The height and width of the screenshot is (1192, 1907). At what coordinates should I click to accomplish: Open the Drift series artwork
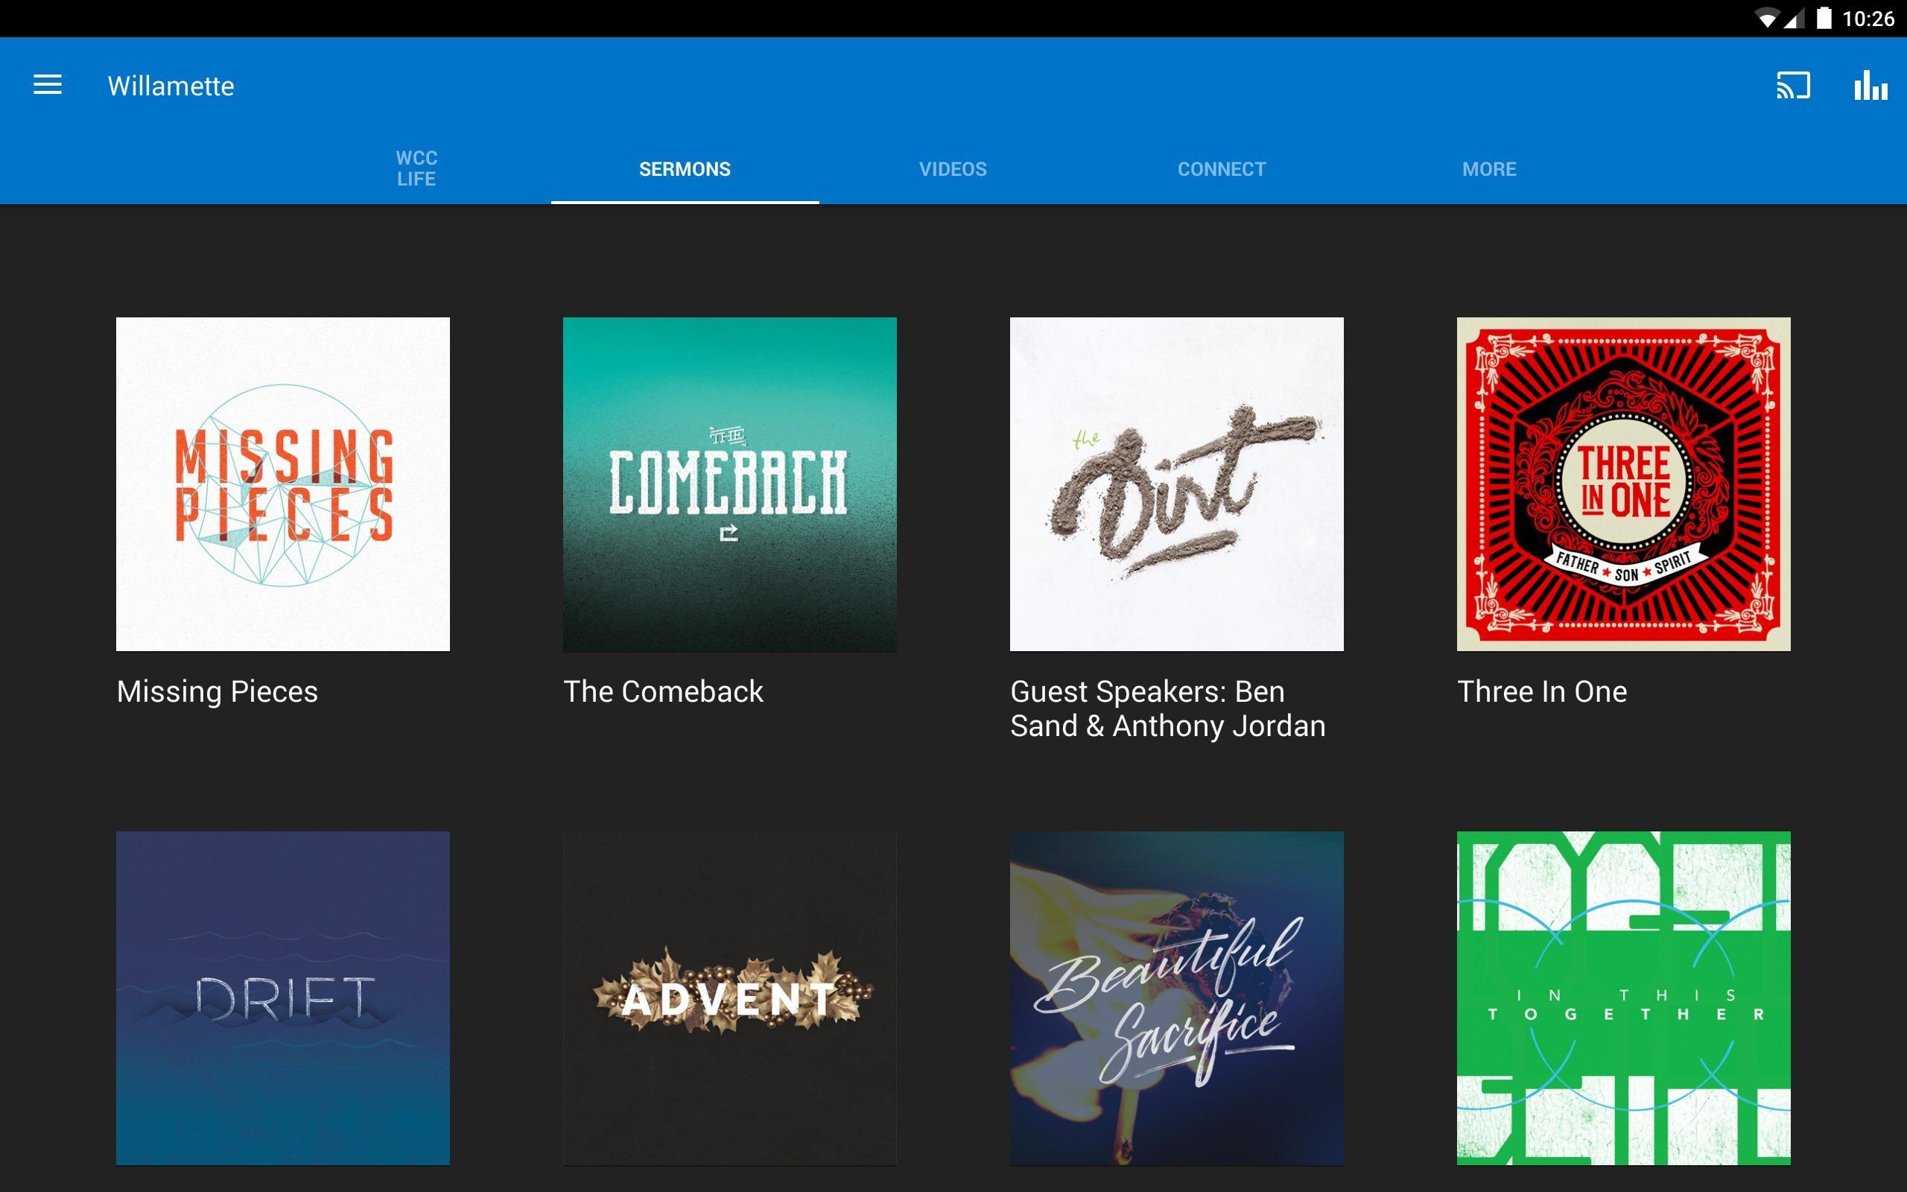point(283,998)
